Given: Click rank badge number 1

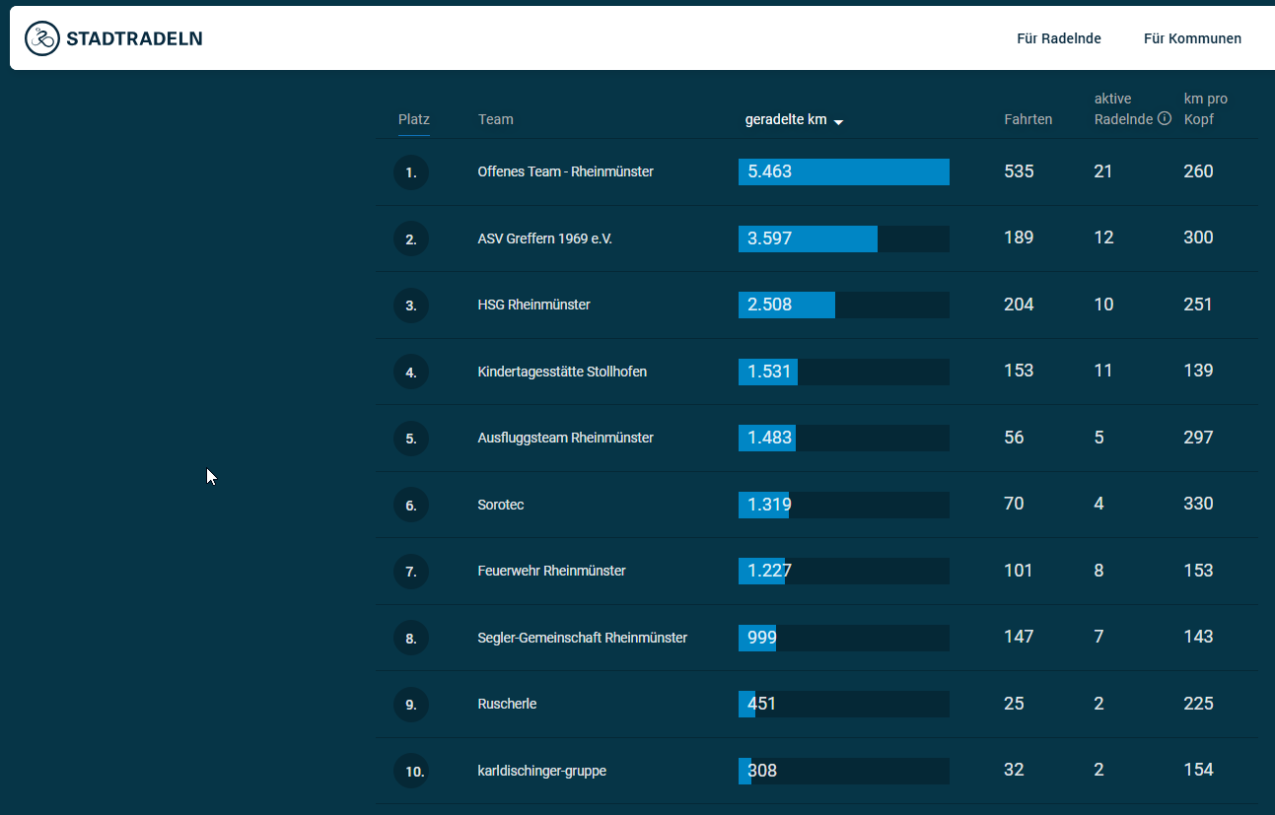Looking at the screenshot, I should click(x=411, y=172).
